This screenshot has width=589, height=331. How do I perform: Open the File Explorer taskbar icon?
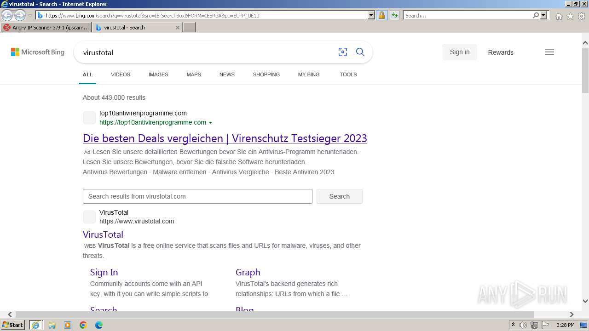52,325
